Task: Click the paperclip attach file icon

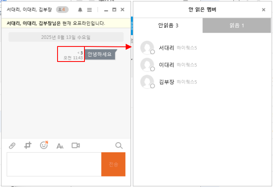Action: (x=12, y=145)
